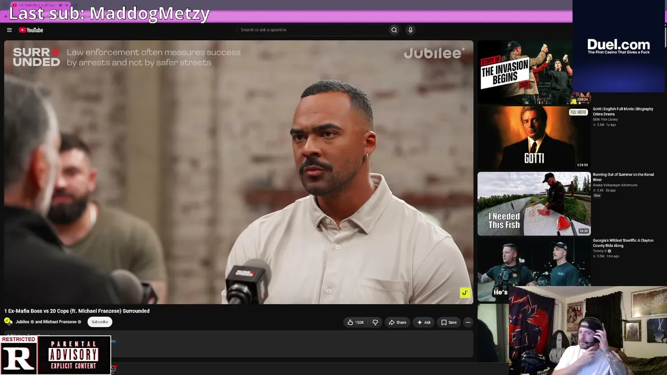Click the 'GEM: Film Library' channel name
Viewport: 667px width, 375px height.
605,120
